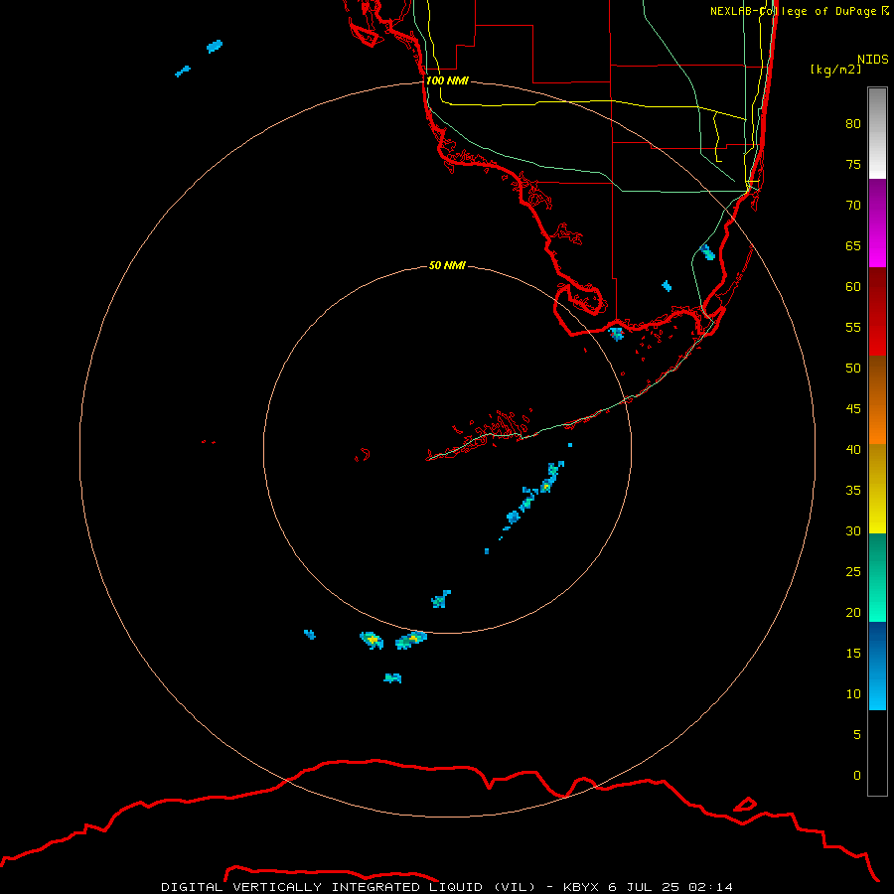Select the red segment of the color scale
The width and height of the screenshot is (894, 894).
(x=877, y=311)
